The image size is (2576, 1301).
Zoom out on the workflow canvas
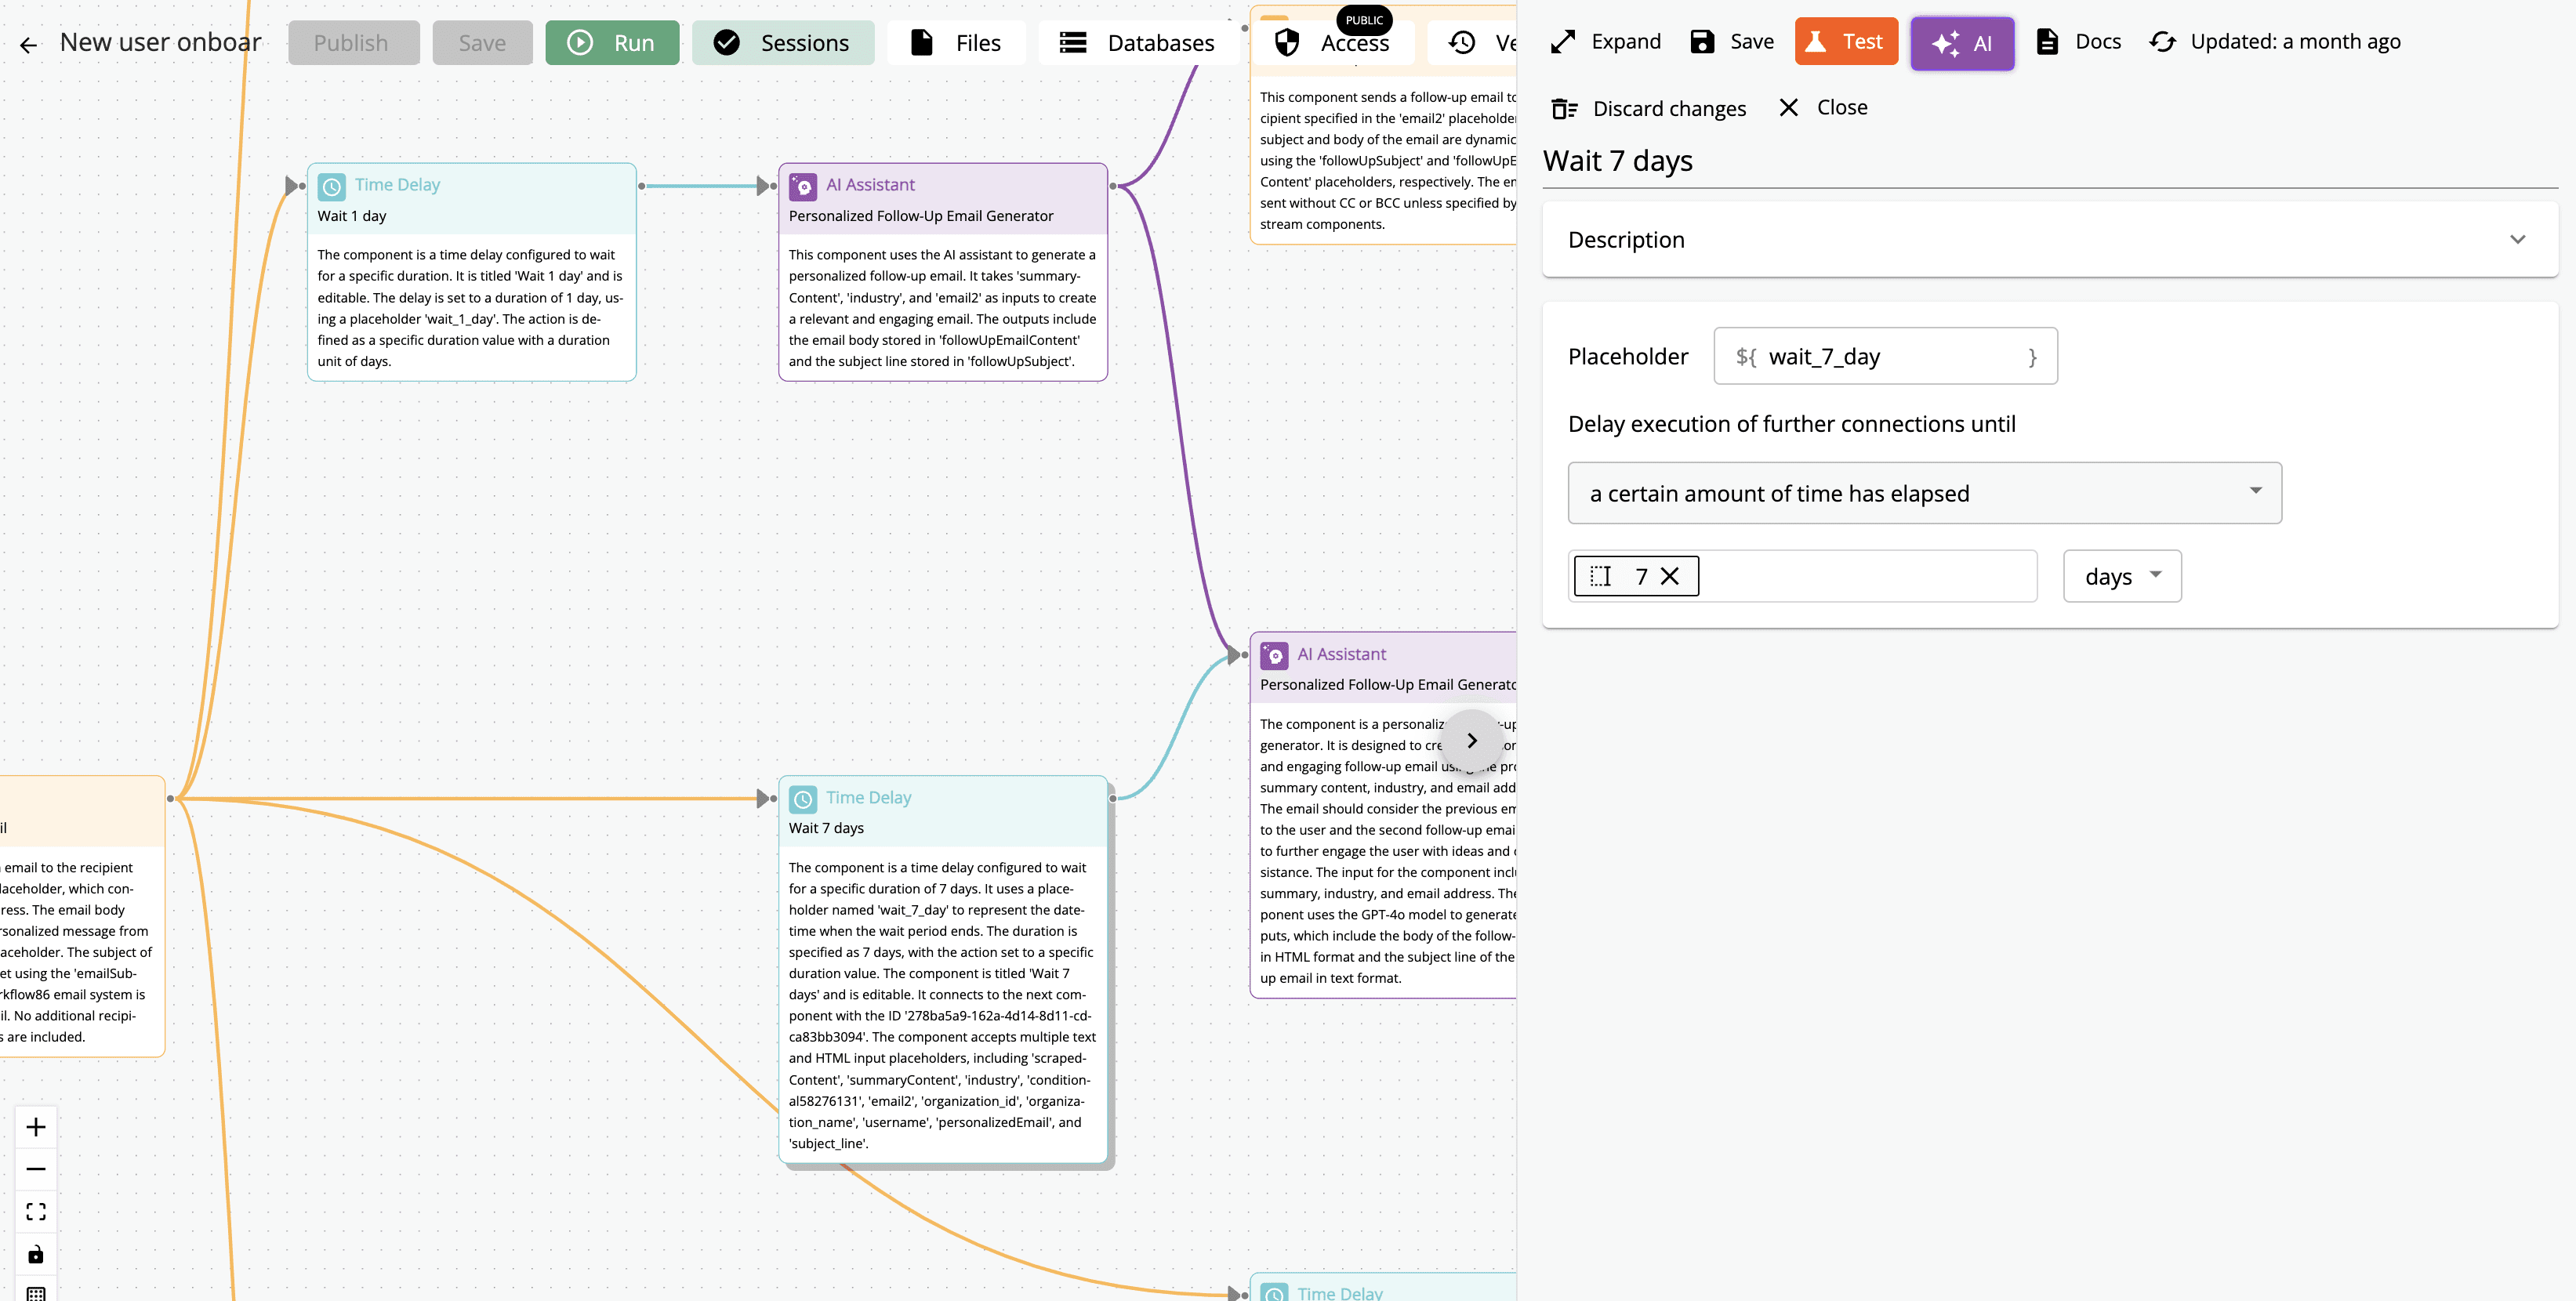[x=36, y=1168]
